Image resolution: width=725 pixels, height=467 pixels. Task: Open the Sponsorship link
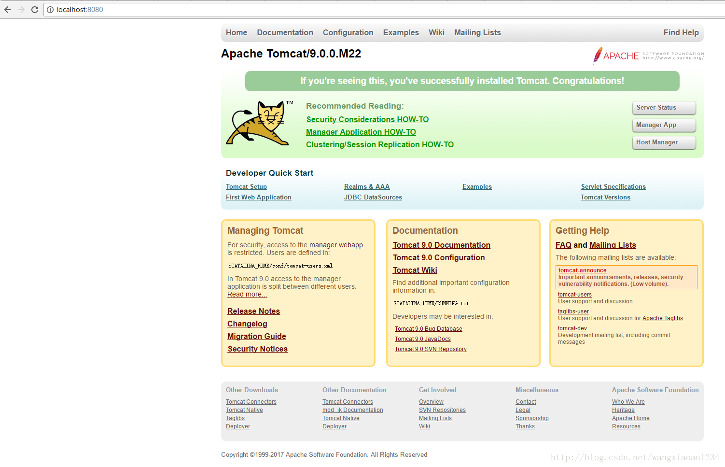tap(532, 419)
